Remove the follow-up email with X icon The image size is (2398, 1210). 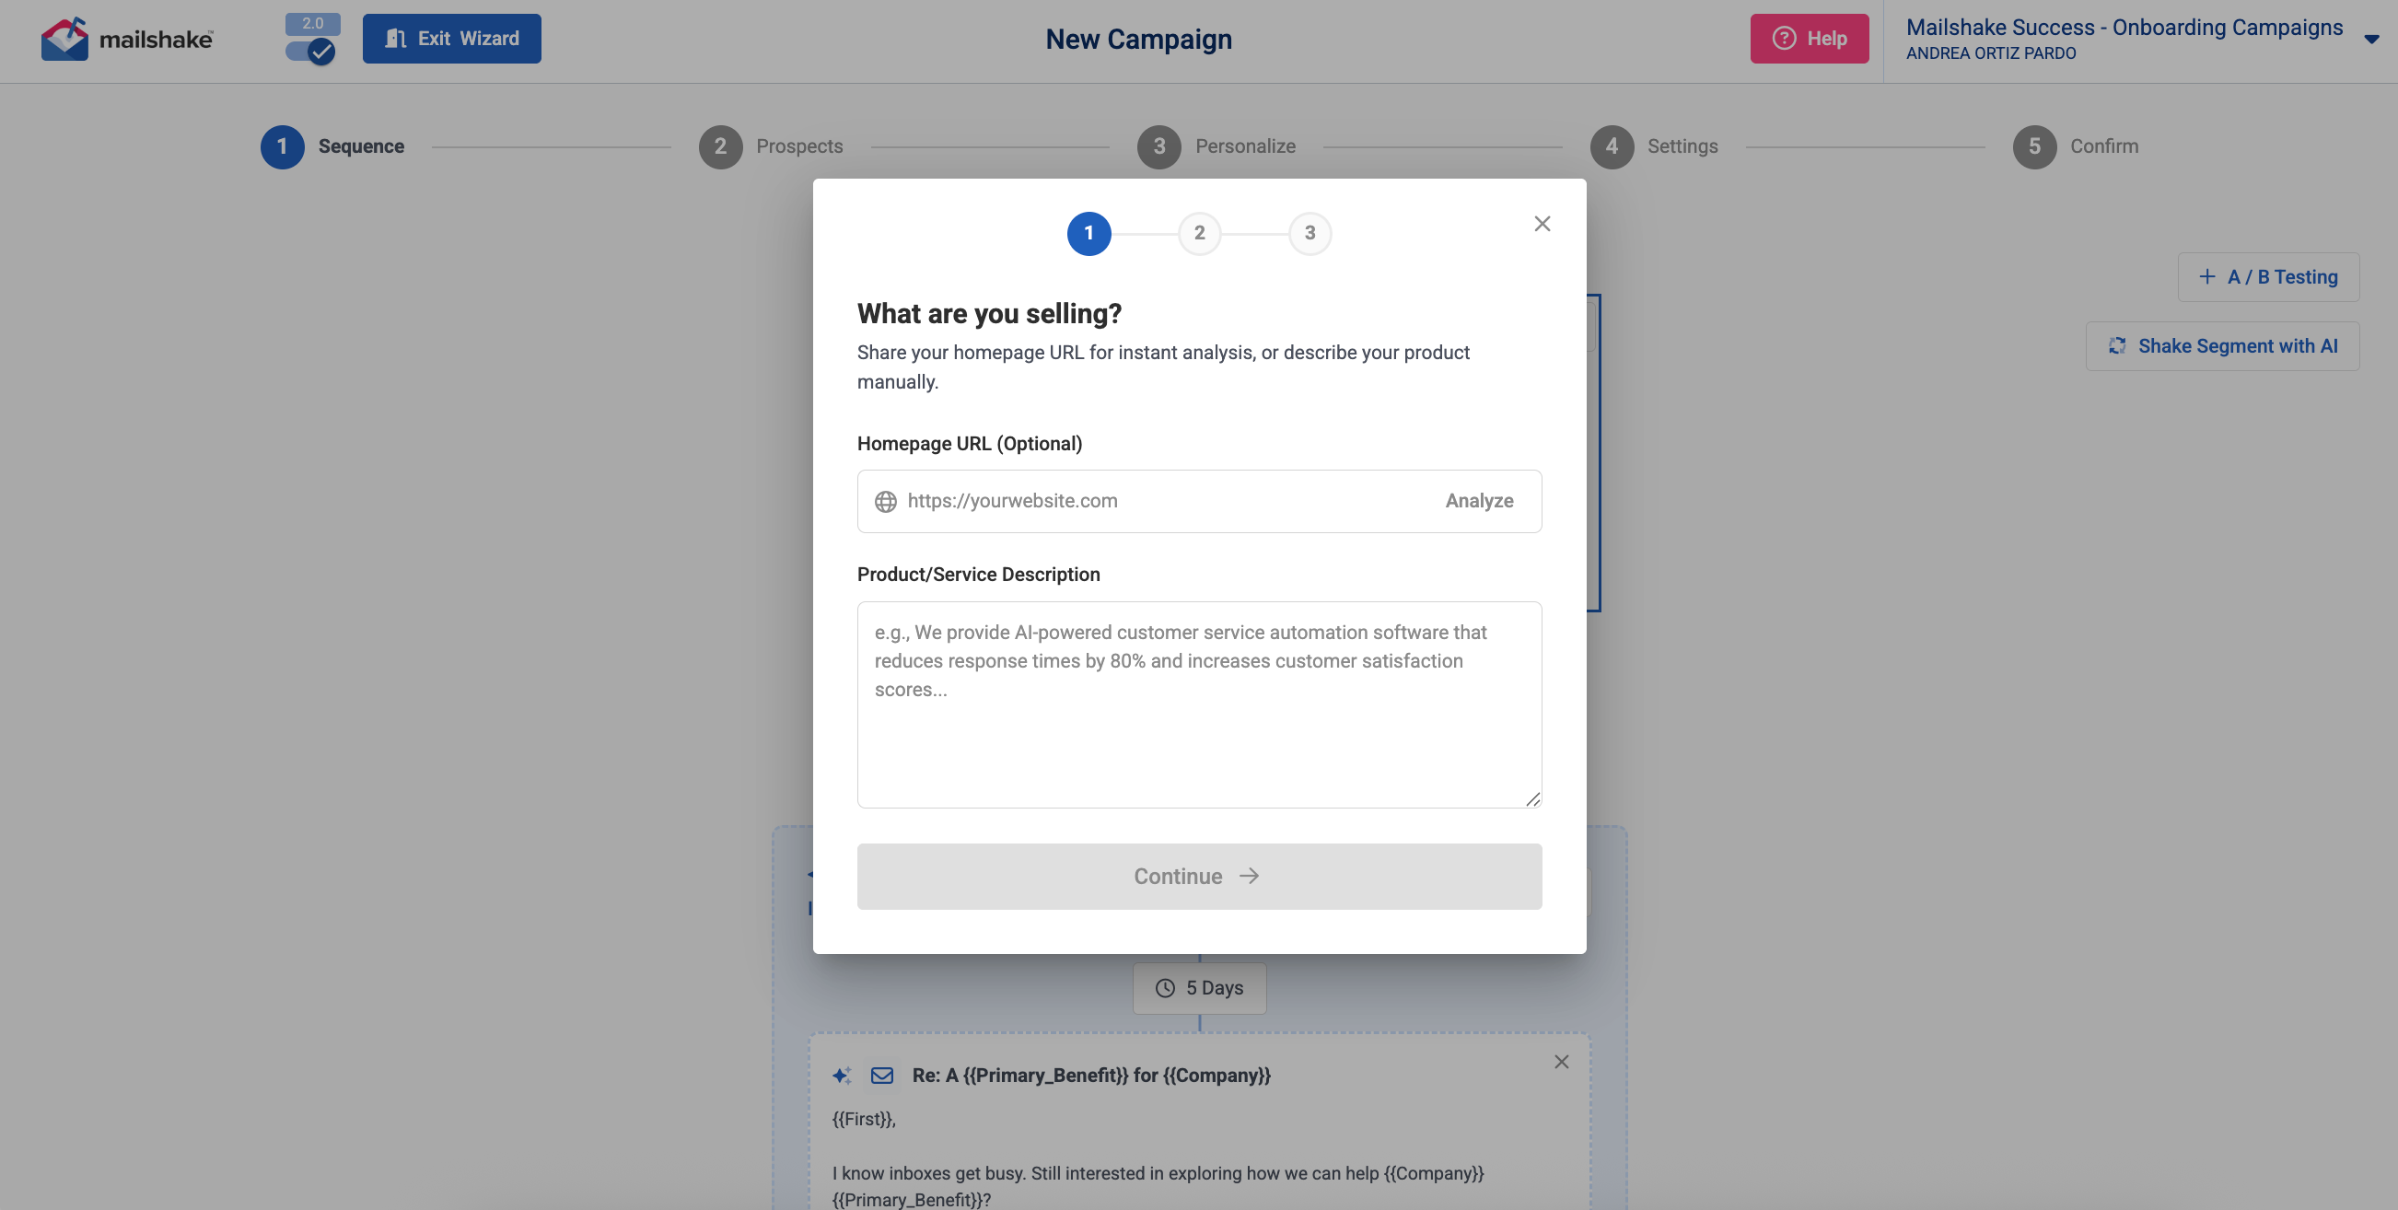coord(1561,1062)
